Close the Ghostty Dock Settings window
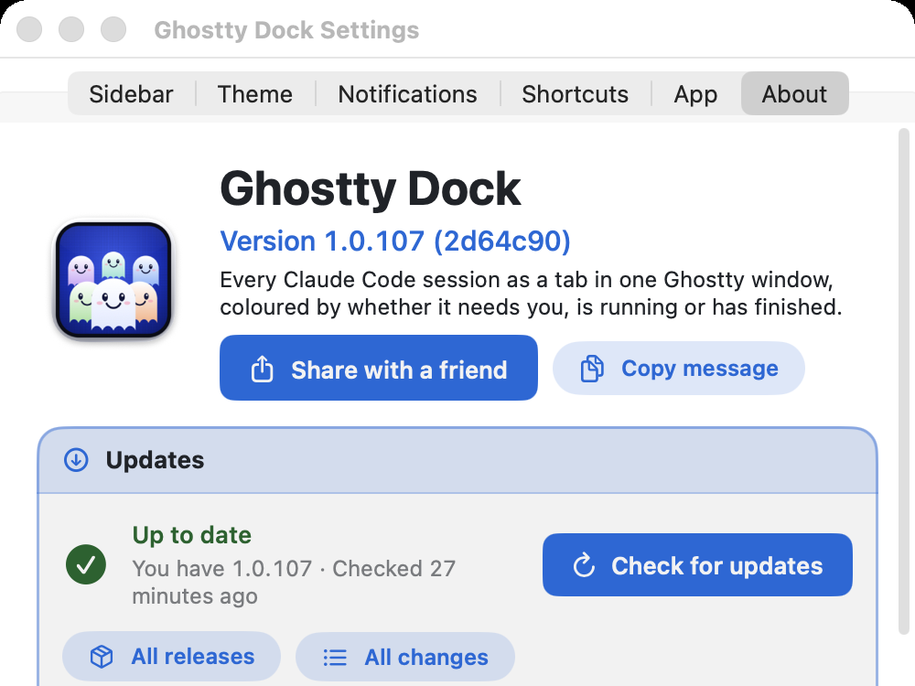The height and width of the screenshot is (686, 915). (29, 29)
